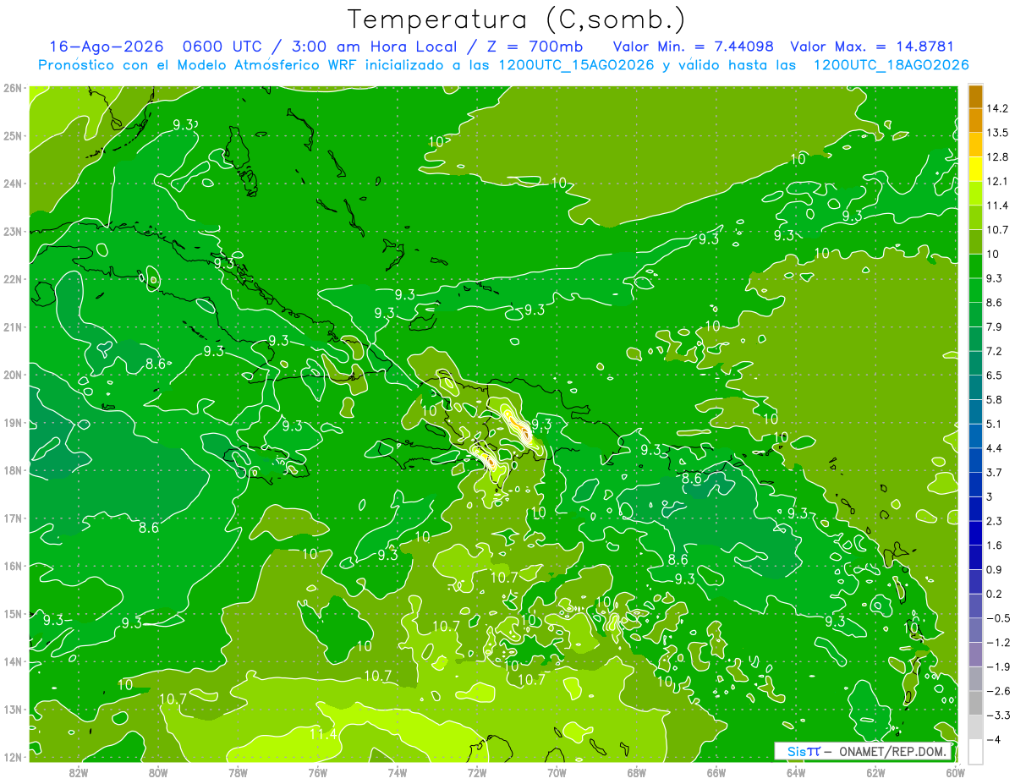Click the '18N' latitude axis label
The image size is (1015, 784).
point(13,469)
